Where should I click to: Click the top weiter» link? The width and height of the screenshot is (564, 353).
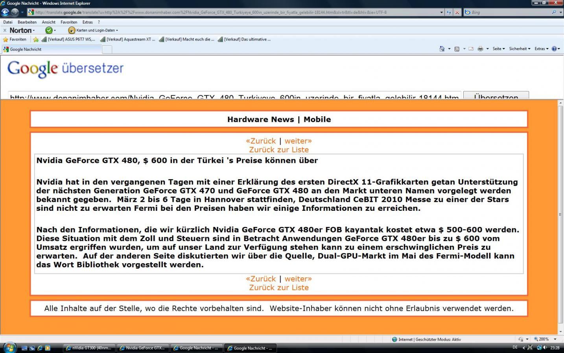[298, 141]
